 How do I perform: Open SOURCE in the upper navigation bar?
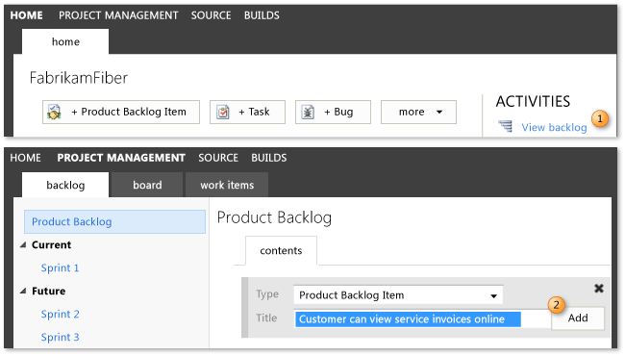211,15
